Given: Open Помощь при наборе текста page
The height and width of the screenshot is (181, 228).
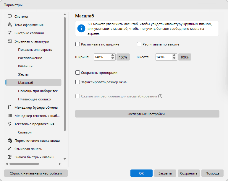Looking at the screenshot, I should (33, 91).
